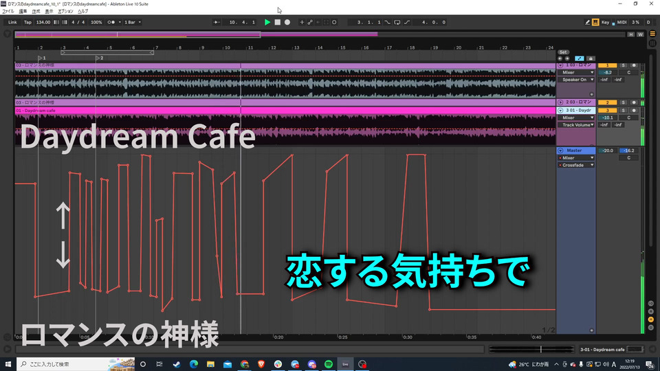660x371 pixels.
Task: Toggle Key Map Mode
Action: pyautogui.click(x=605, y=22)
